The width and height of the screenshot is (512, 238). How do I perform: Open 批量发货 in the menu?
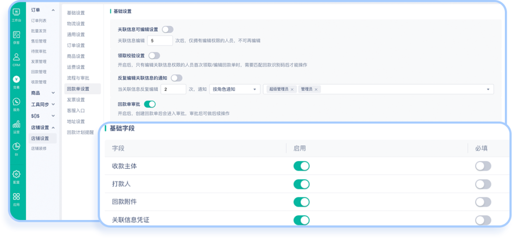pos(38,31)
